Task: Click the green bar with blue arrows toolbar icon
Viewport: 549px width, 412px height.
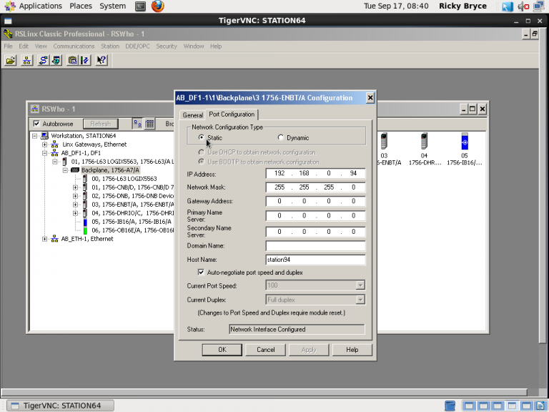Action: pyautogui.click(x=85, y=61)
